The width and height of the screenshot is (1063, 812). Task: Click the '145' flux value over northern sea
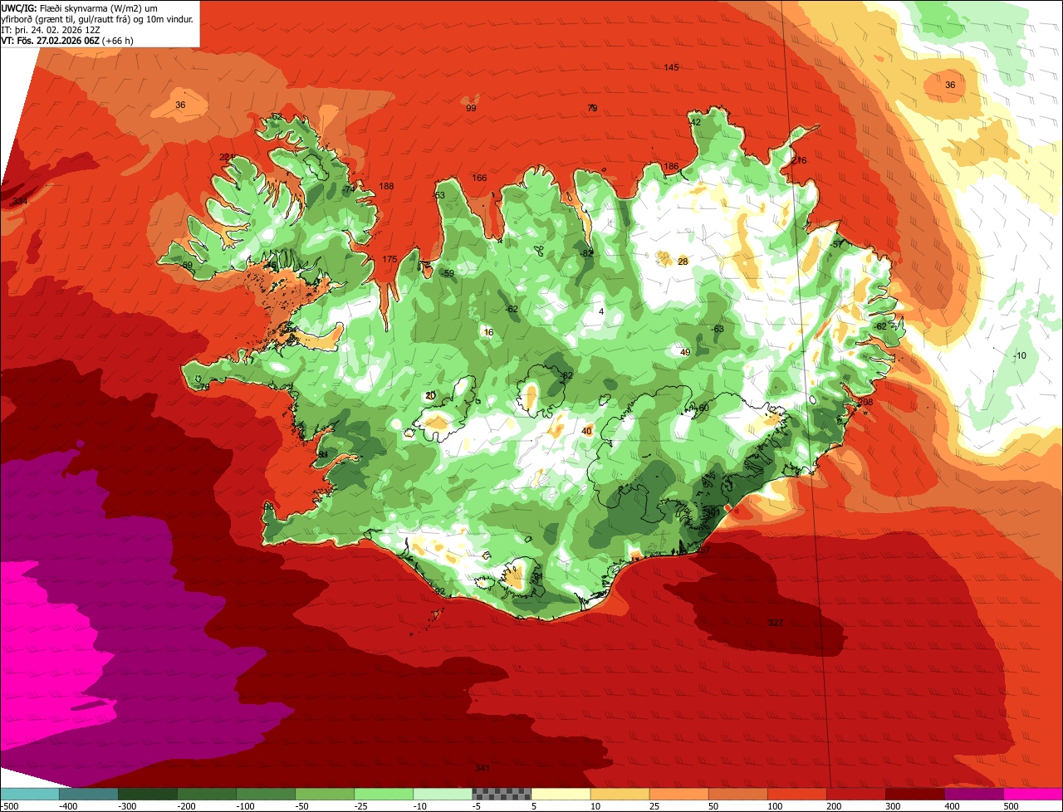coord(672,67)
